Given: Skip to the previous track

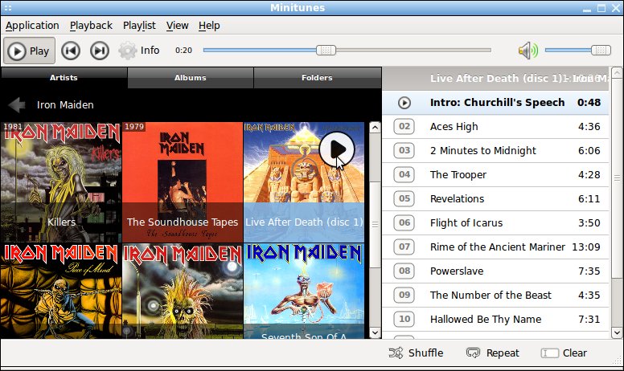Looking at the screenshot, I should [71, 51].
